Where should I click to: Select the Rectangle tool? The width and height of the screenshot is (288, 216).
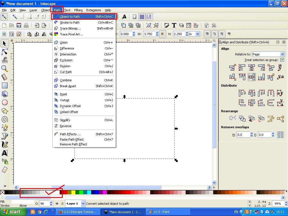click(4, 85)
